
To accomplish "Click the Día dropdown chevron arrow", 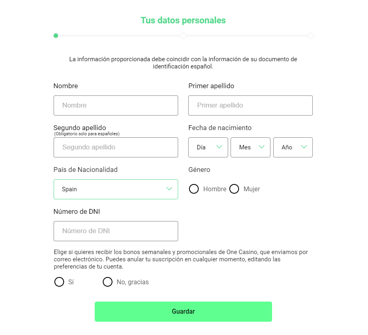I will click(219, 147).
